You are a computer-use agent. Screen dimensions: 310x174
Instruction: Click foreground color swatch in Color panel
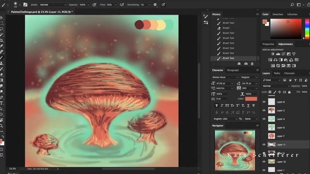tap(265, 22)
